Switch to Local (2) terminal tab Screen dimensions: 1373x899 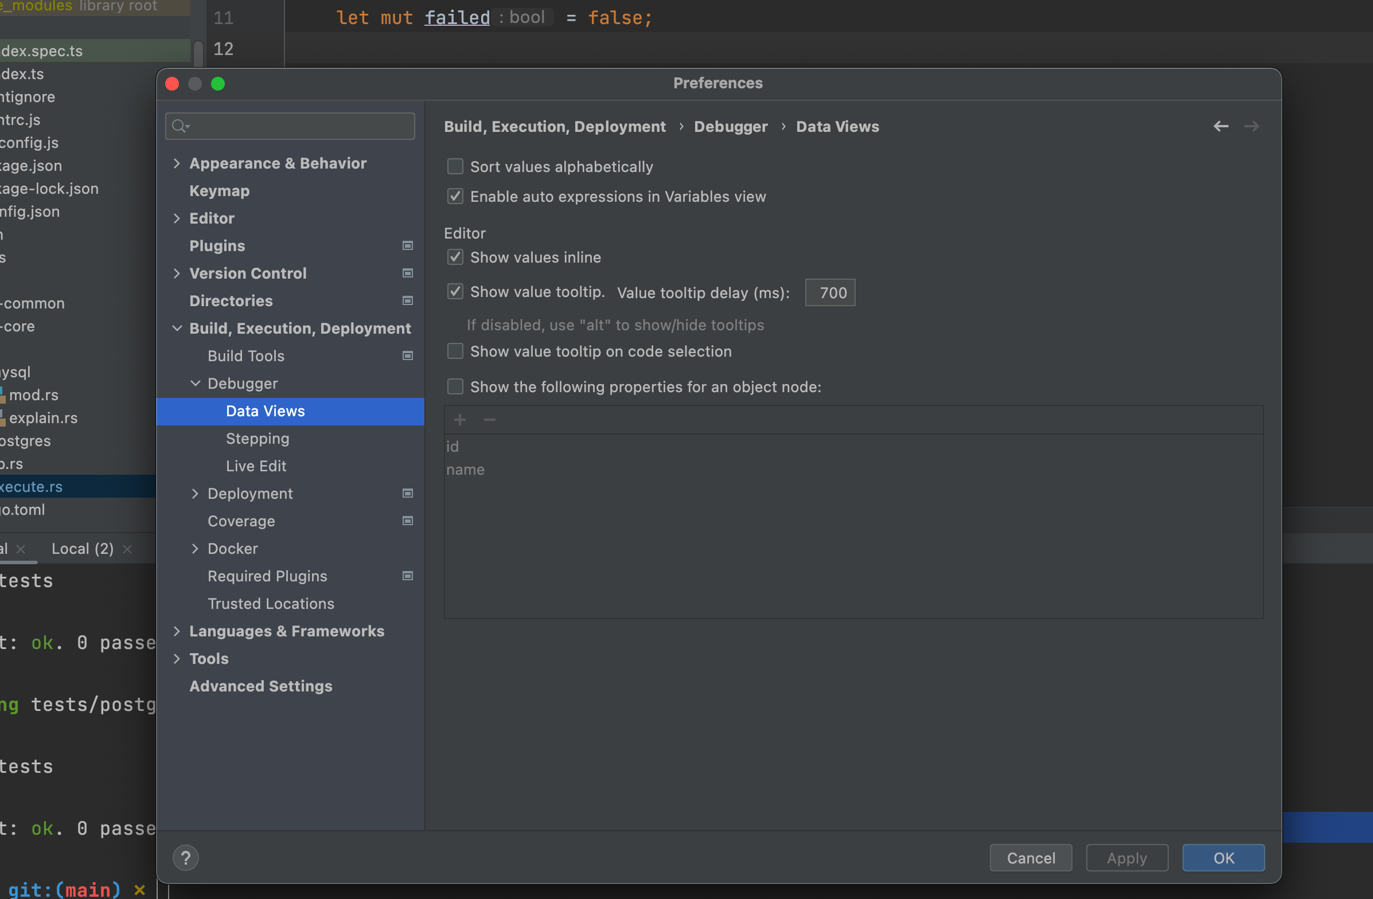pos(83,549)
